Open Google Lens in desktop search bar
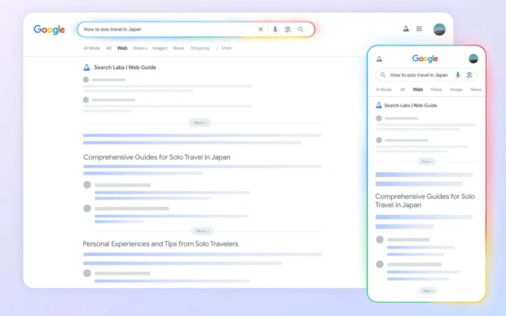The width and height of the screenshot is (506, 316). pyautogui.click(x=288, y=30)
